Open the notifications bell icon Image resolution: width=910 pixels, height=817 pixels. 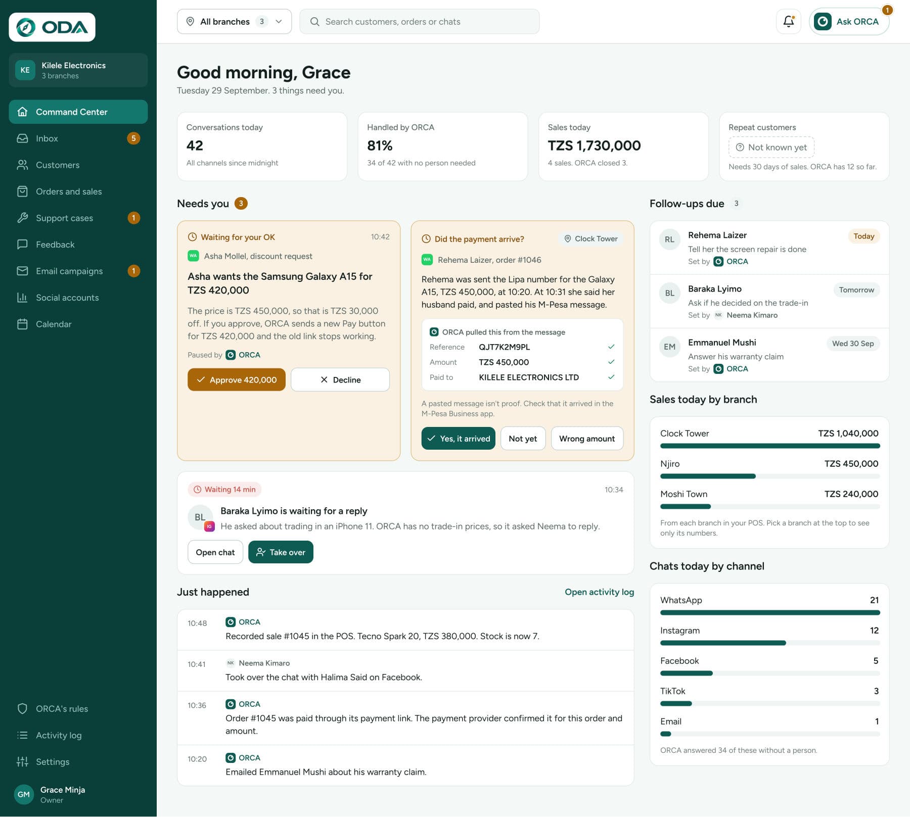(788, 22)
